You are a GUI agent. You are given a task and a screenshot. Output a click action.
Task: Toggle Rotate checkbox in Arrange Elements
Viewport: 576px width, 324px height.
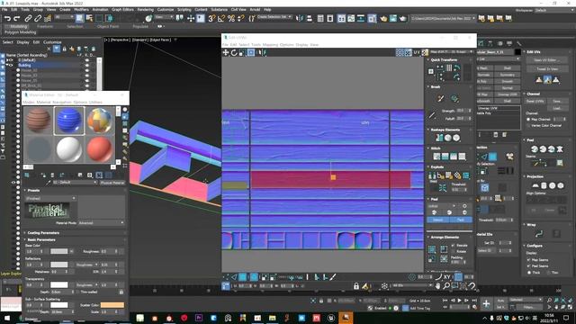click(x=453, y=251)
